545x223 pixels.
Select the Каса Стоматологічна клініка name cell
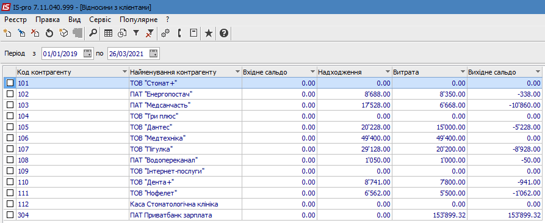pos(186,204)
